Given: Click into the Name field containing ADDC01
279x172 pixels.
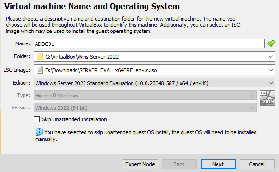Looking at the screenshot, I should click(x=149, y=43).
